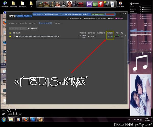This screenshot has width=153, height=127.
Task: Open the Windows Start menu orb
Action: click(4, 120)
